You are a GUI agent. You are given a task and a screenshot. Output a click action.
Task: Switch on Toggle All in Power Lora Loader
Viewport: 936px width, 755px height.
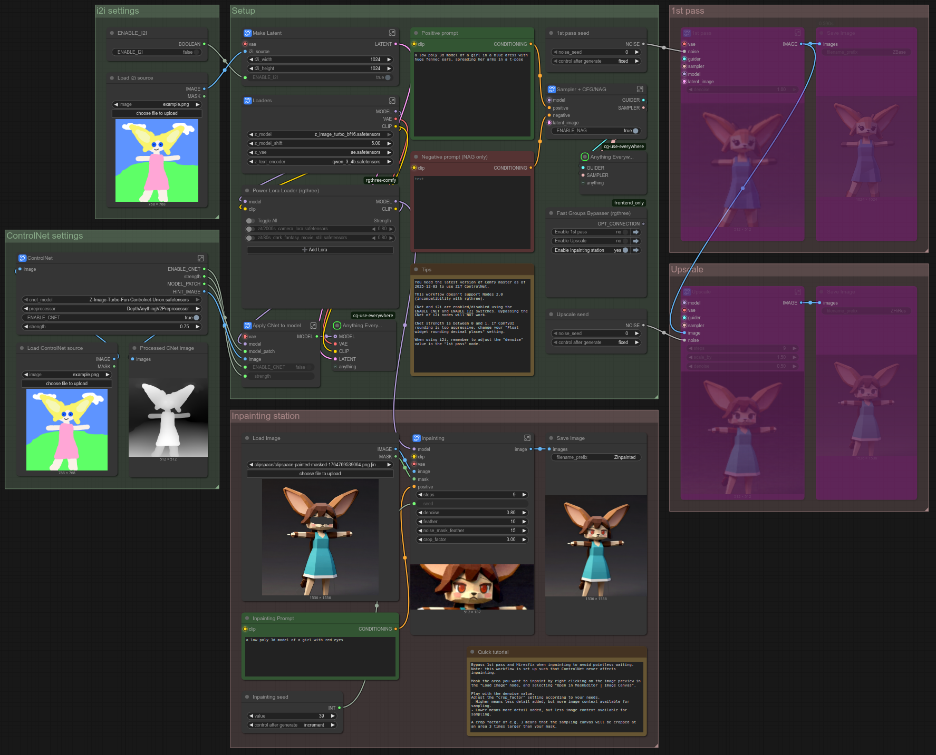pyautogui.click(x=250, y=221)
